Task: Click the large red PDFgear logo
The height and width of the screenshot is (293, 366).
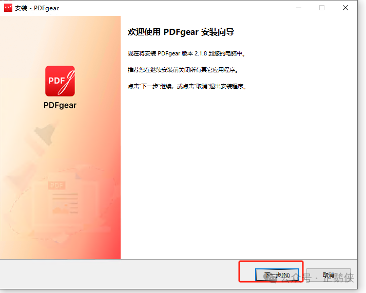Action: pos(60,81)
